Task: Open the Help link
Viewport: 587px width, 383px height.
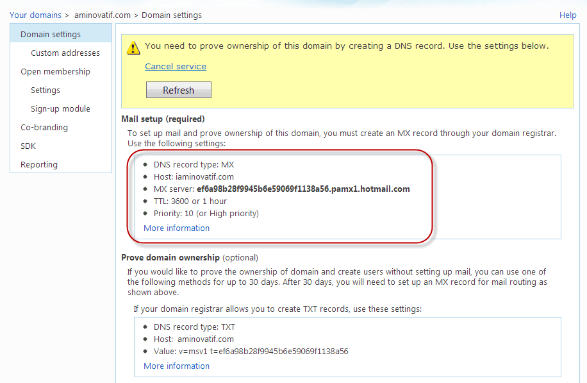Action: click(x=568, y=15)
